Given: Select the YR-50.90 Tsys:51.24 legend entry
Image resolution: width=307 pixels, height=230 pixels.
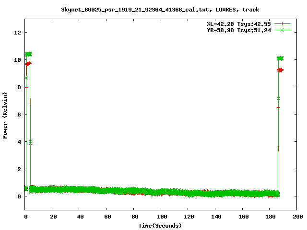Looking at the screenshot, I should tap(239, 30).
